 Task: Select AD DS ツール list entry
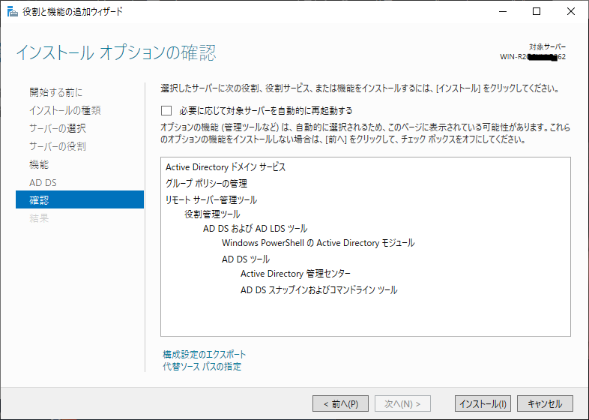coord(246,259)
